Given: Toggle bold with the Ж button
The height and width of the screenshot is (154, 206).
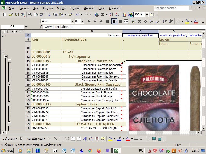Looking at the screenshot, I should [x=89, y=21].
